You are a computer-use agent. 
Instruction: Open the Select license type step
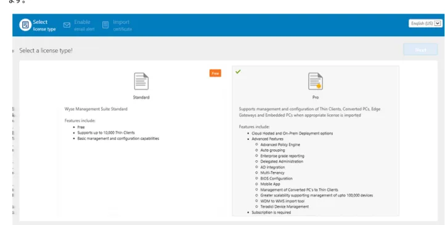click(38, 25)
